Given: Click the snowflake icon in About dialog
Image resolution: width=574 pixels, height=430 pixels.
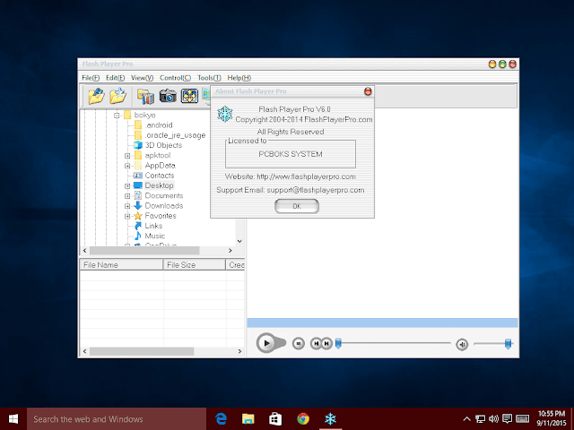Looking at the screenshot, I should click(225, 114).
